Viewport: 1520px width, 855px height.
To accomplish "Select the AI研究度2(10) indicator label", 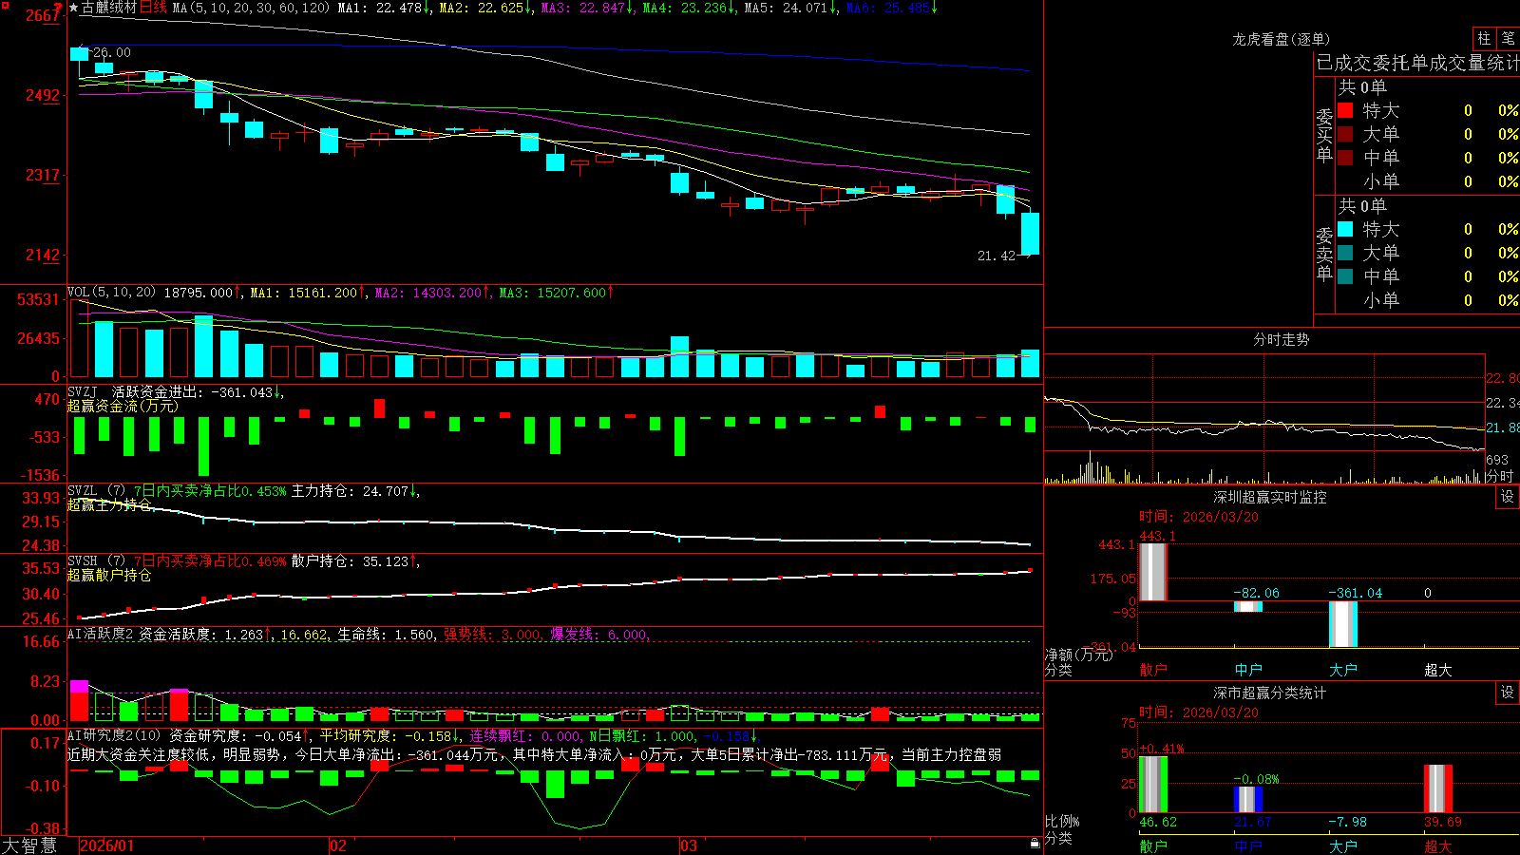I will [114, 735].
